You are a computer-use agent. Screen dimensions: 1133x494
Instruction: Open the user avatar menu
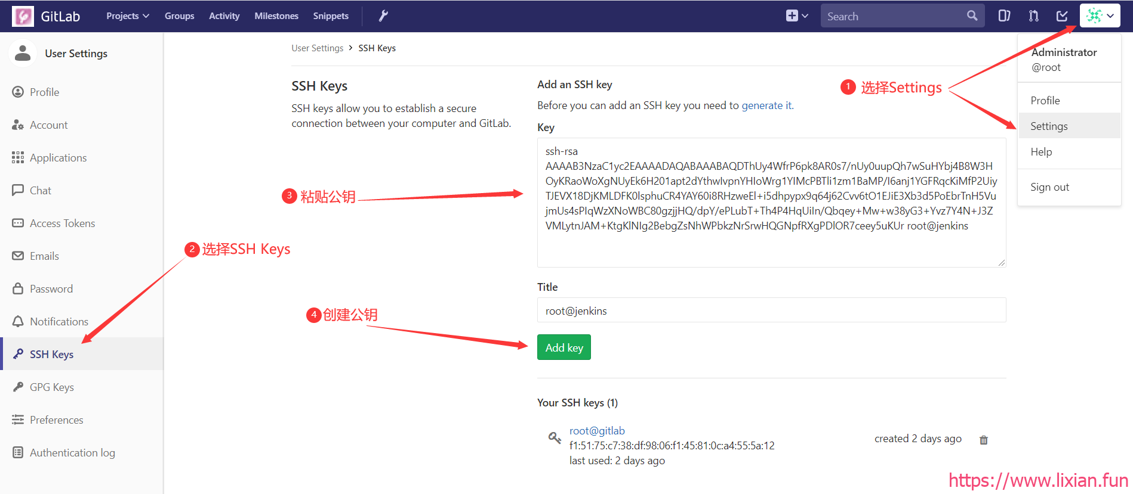click(x=1100, y=16)
